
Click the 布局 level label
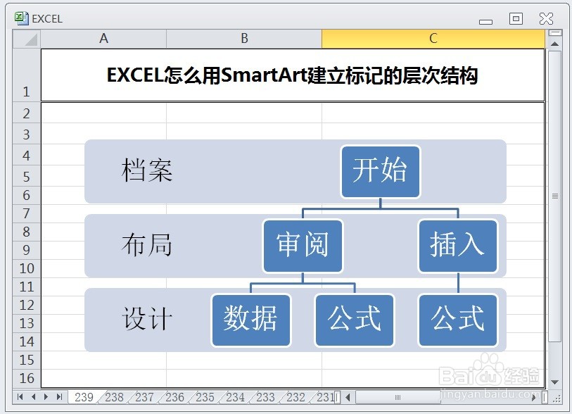point(146,245)
